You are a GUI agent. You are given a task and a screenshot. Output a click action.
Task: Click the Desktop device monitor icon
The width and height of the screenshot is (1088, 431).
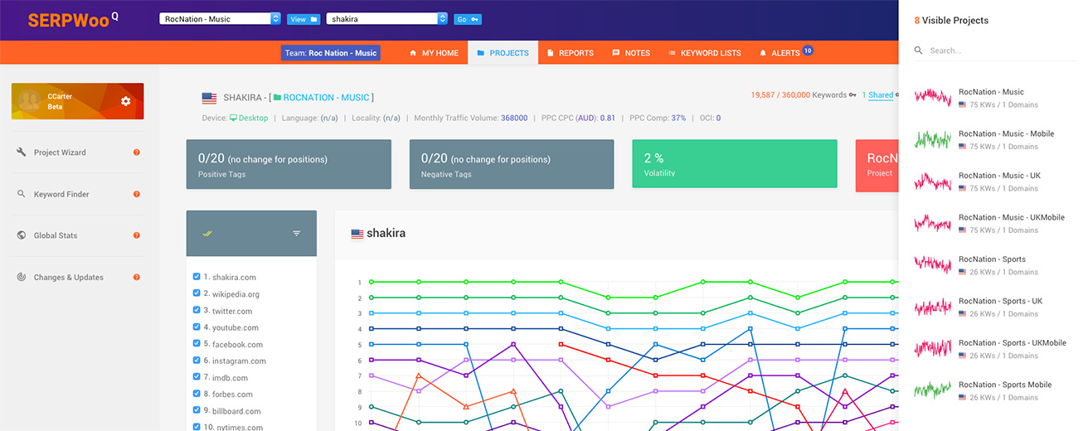[x=234, y=118]
